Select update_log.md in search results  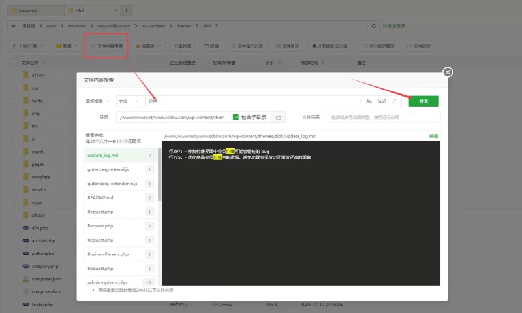point(120,156)
